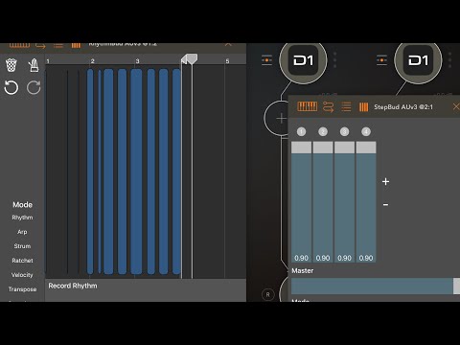Screen dimensions: 460x345
Task: Click the Master label
Action: [x=303, y=271]
